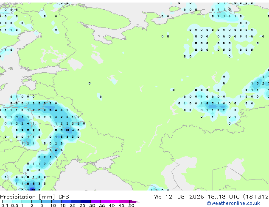Click legend label '45'
This screenshot has width=269, height=207.
(x=121, y=205)
